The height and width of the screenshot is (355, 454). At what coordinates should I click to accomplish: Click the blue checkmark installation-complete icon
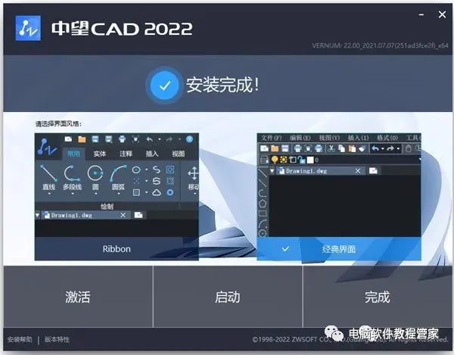click(x=164, y=86)
